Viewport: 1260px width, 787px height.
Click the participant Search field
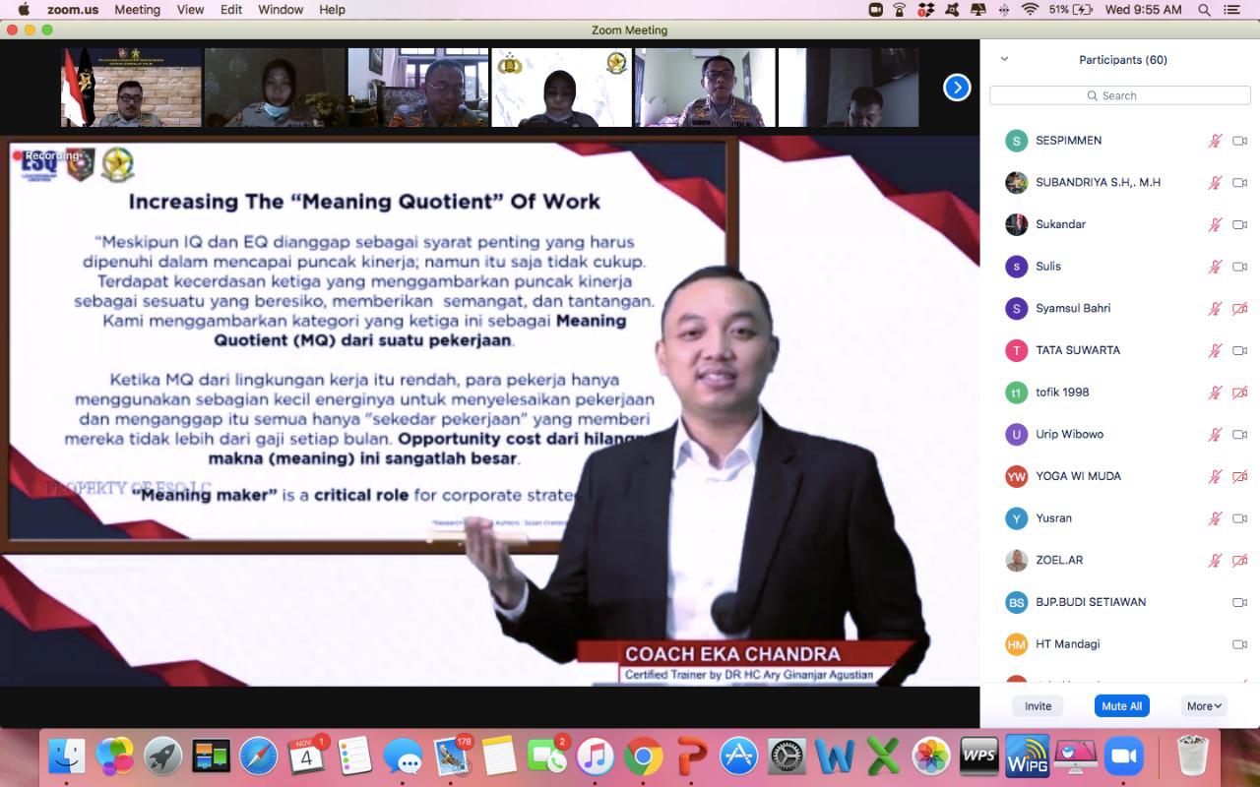(1119, 95)
